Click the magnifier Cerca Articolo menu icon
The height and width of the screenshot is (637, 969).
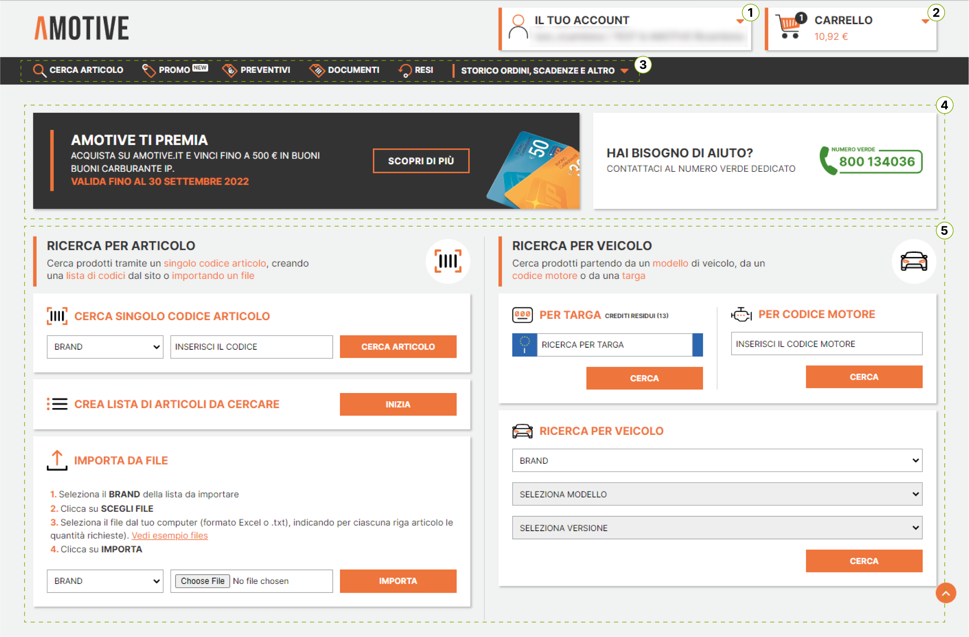(39, 71)
